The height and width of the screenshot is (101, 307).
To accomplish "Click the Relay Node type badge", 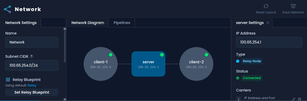I will pyautogui.click(x=252, y=61).
